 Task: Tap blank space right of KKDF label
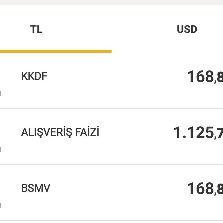click(116, 77)
